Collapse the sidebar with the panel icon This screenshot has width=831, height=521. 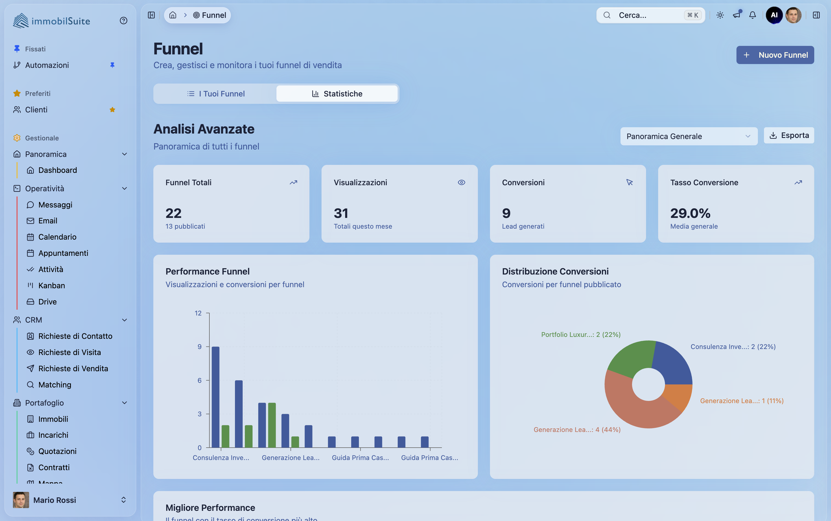coord(151,15)
